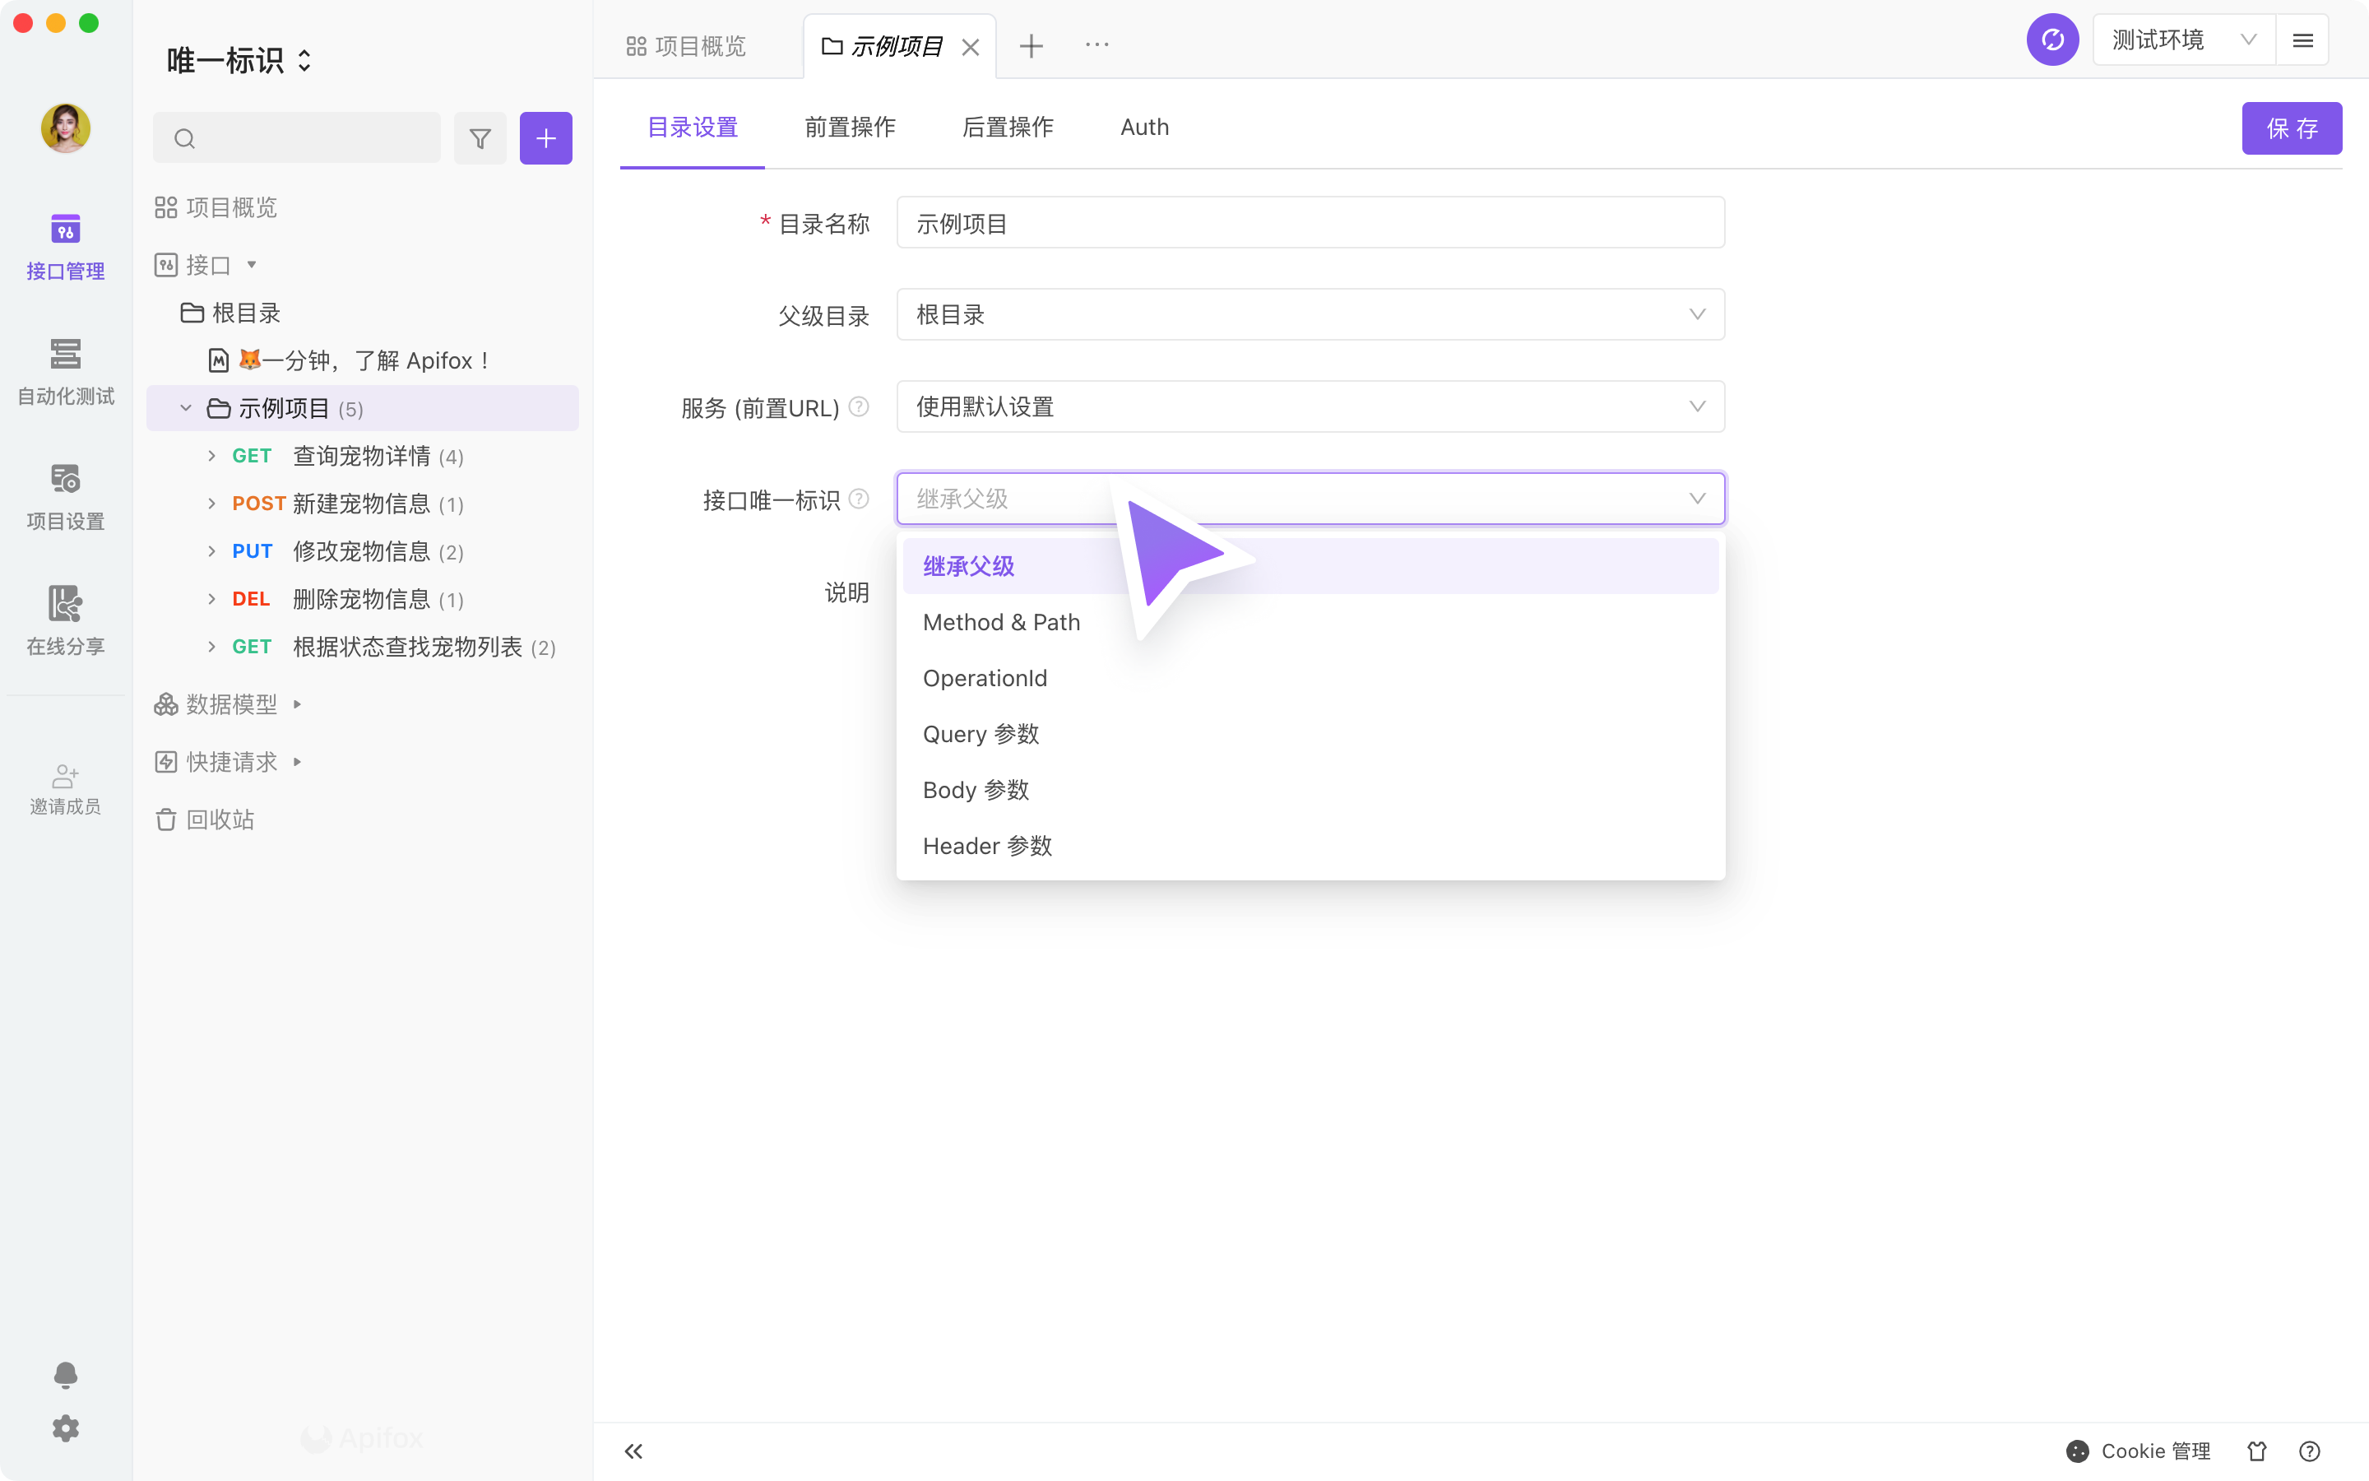Viewport: 2369px width, 1481px height.
Task: Open the settings gear icon
Action: 66,1428
